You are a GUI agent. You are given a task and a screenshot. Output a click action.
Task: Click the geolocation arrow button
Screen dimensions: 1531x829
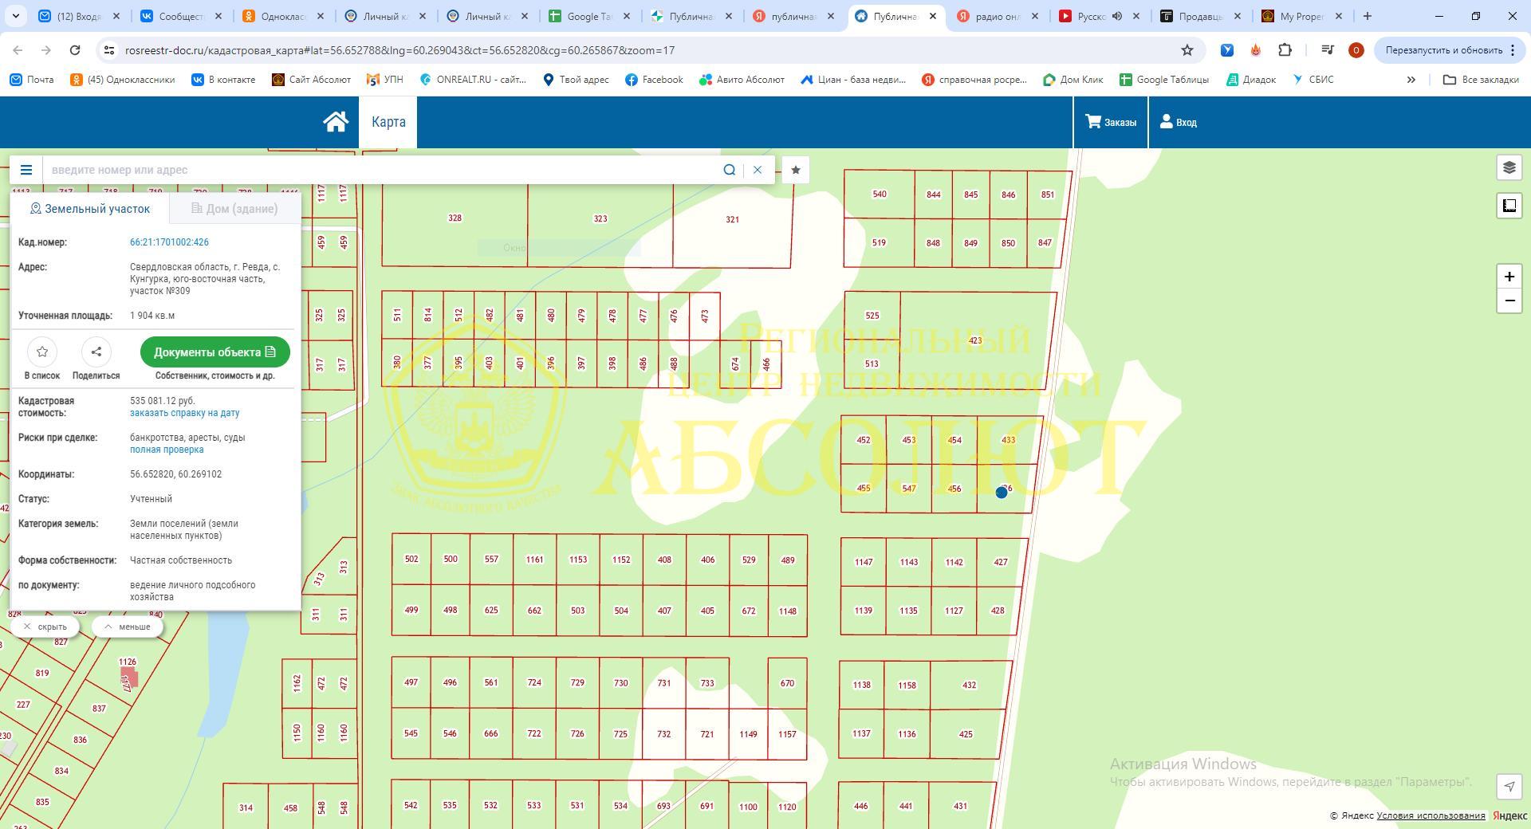tap(1509, 786)
